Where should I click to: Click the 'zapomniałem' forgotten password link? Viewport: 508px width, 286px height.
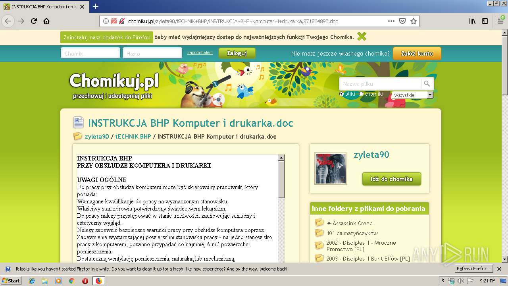pos(200,52)
